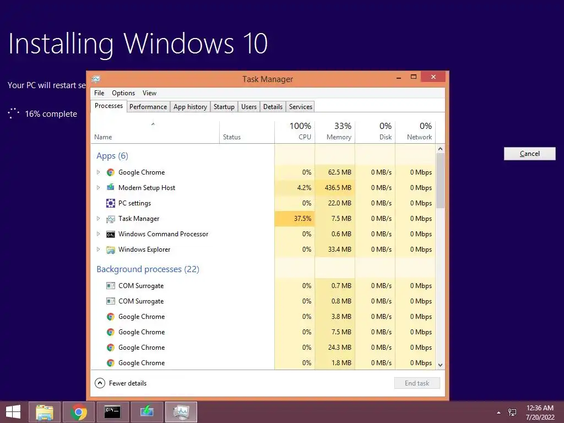Click the COM Surrogate icon at 0.8 MB row
The width and height of the screenshot is (564, 423).
pyautogui.click(x=110, y=301)
